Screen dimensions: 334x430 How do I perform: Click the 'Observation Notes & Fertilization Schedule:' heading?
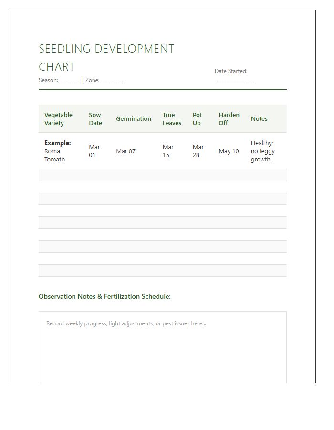coord(104,296)
